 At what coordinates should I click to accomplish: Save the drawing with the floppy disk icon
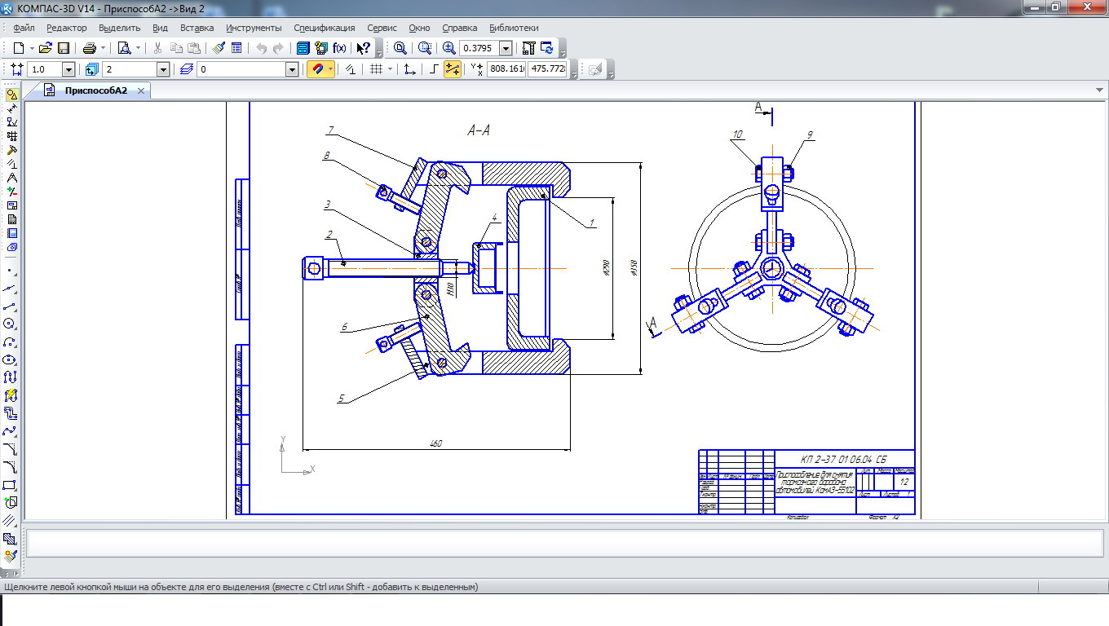point(63,48)
